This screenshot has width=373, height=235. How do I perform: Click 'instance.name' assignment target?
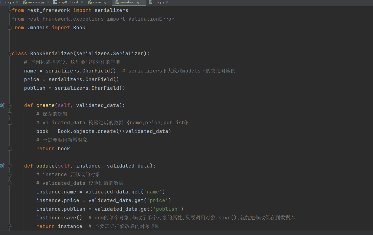click(x=56, y=192)
